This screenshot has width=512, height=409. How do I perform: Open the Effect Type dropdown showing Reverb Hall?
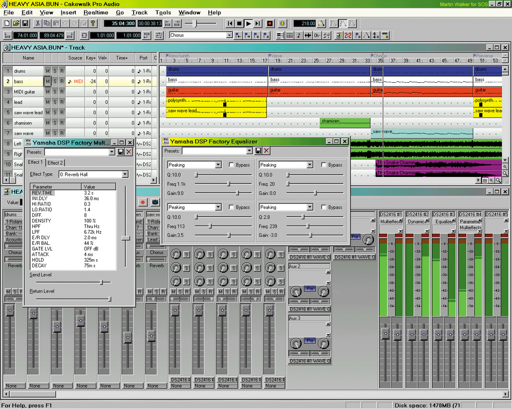click(124, 174)
